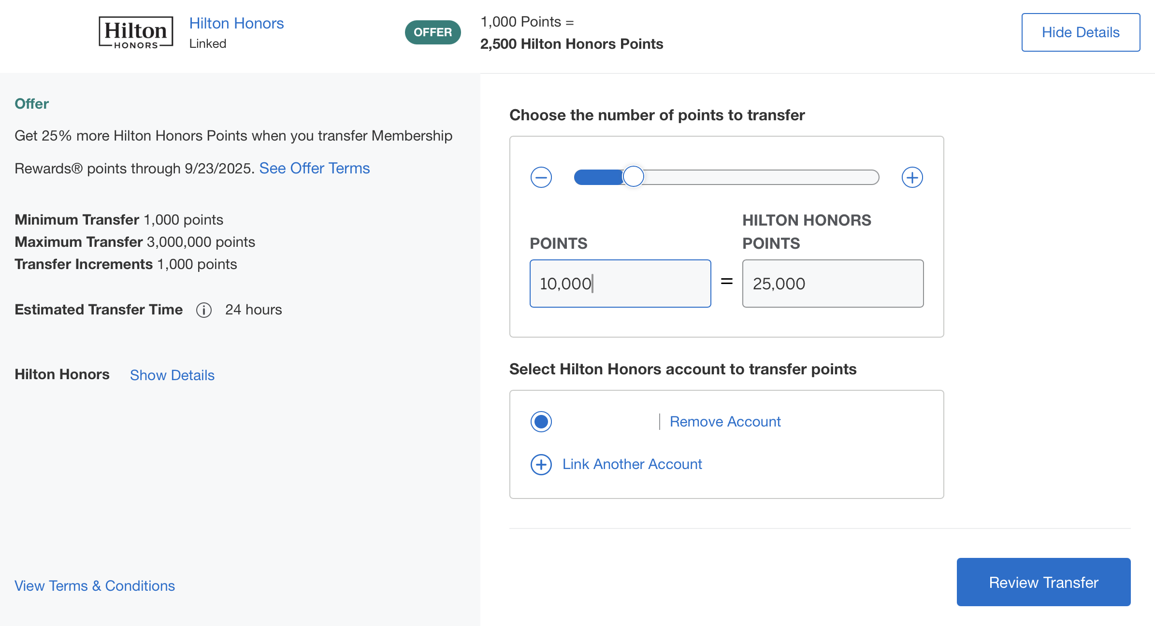1155x626 pixels.
Task: Click 'Transfer Increments 1,000 points' text
Action: (126, 264)
